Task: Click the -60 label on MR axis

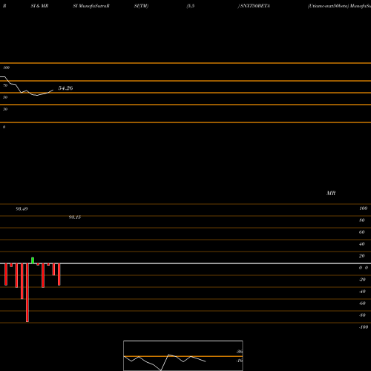Action: coord(362,303)
